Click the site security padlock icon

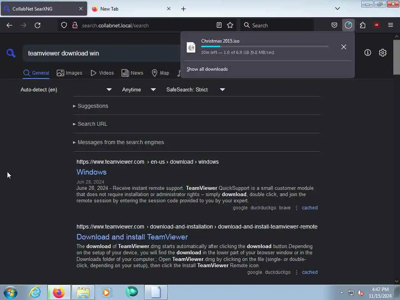pyautogui.click(x=75, y=25)
